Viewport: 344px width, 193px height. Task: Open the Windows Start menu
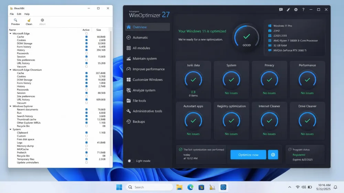(119, 187)
